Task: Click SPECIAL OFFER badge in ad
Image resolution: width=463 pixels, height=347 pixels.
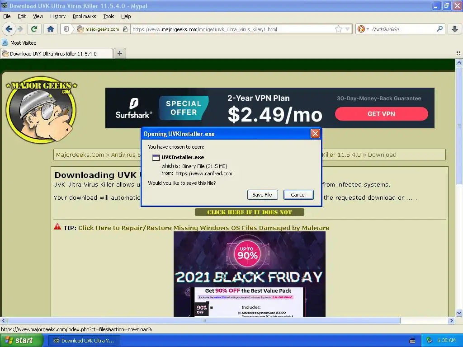Action: point(184,108)
